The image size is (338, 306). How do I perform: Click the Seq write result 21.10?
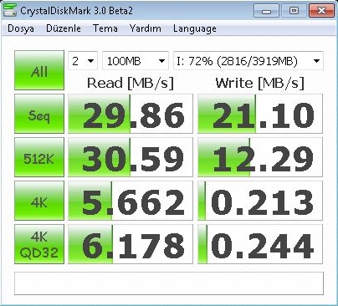click(x=260, y=114)
